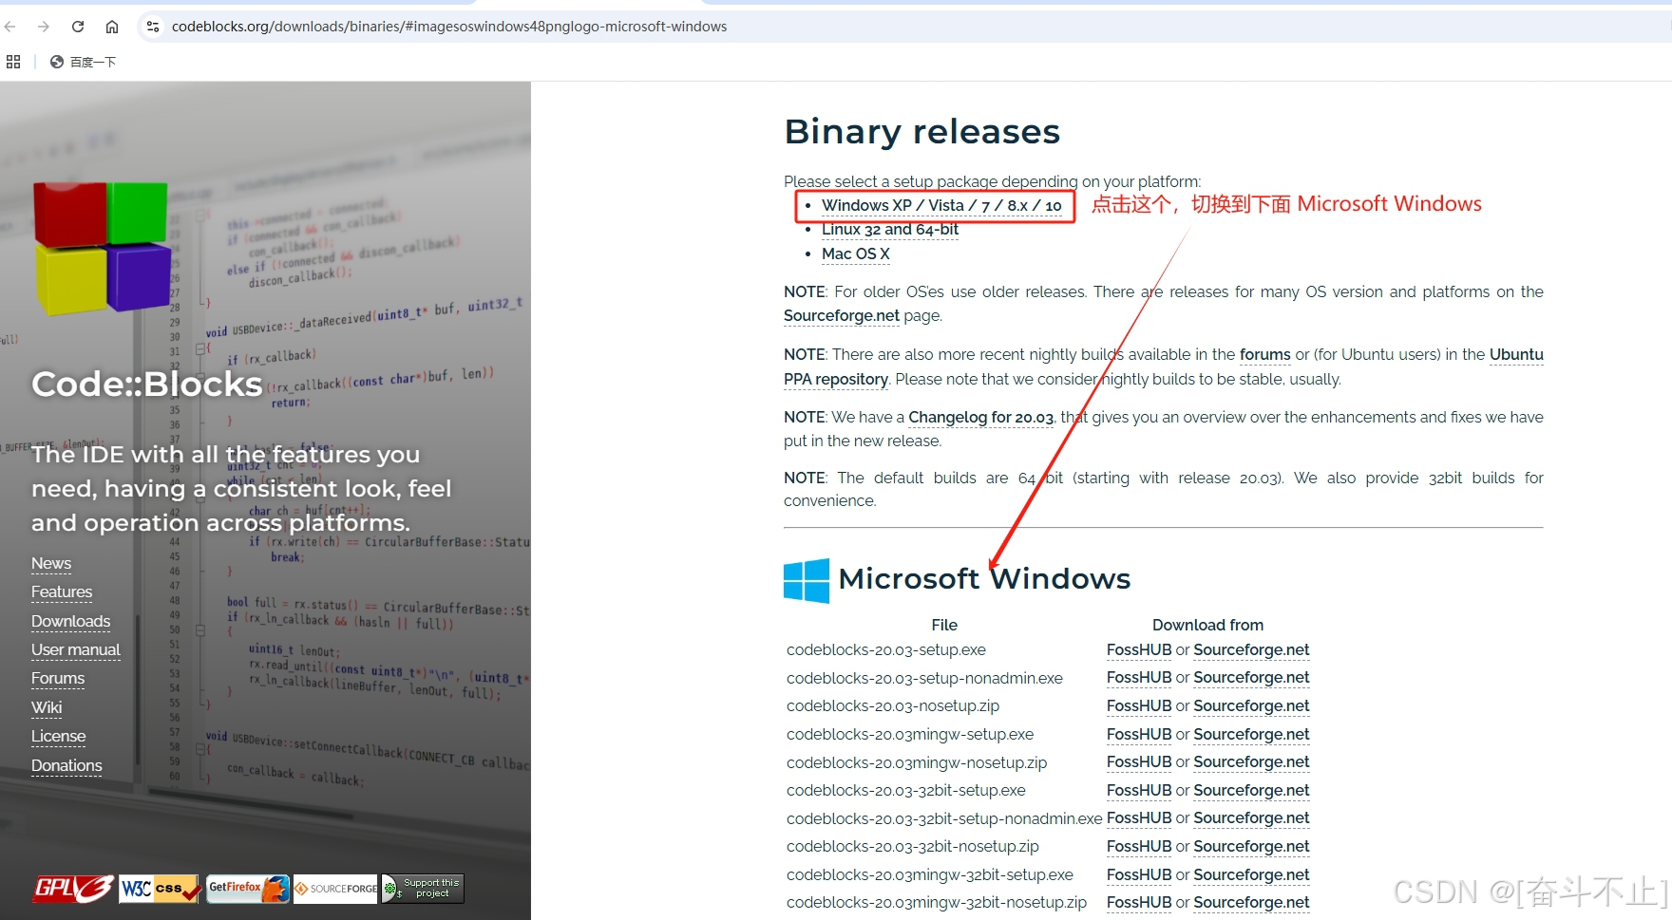Focus the browser address bar URL
Viewport: 1672px width, 920px height.
tap(449, 27)
